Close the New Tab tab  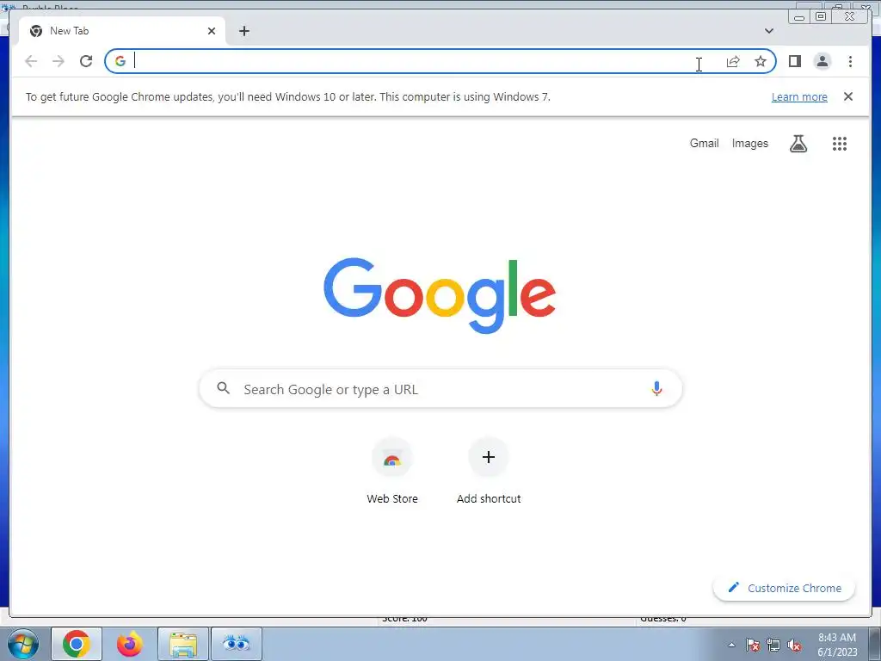pos(212,31)
